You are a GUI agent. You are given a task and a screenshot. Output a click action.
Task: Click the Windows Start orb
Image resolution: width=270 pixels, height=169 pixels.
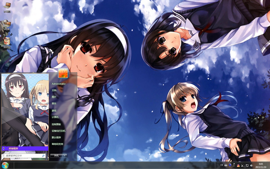[5, 165]
